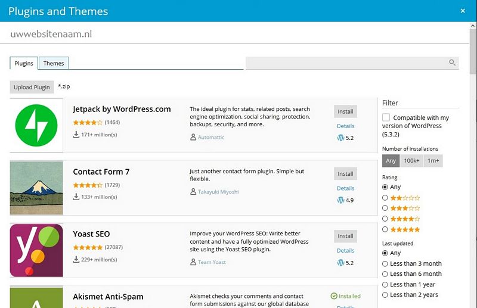
Task: Click the WordPress version icon for Yoast SEO
Action: point(340,263)
